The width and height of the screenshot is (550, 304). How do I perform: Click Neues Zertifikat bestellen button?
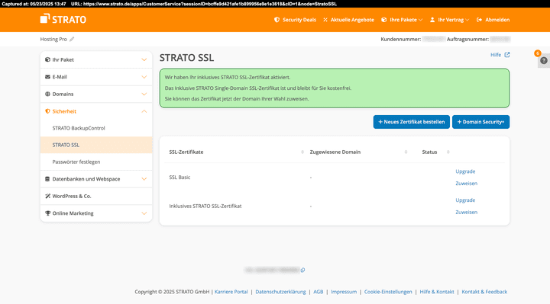tap(412, 122)
